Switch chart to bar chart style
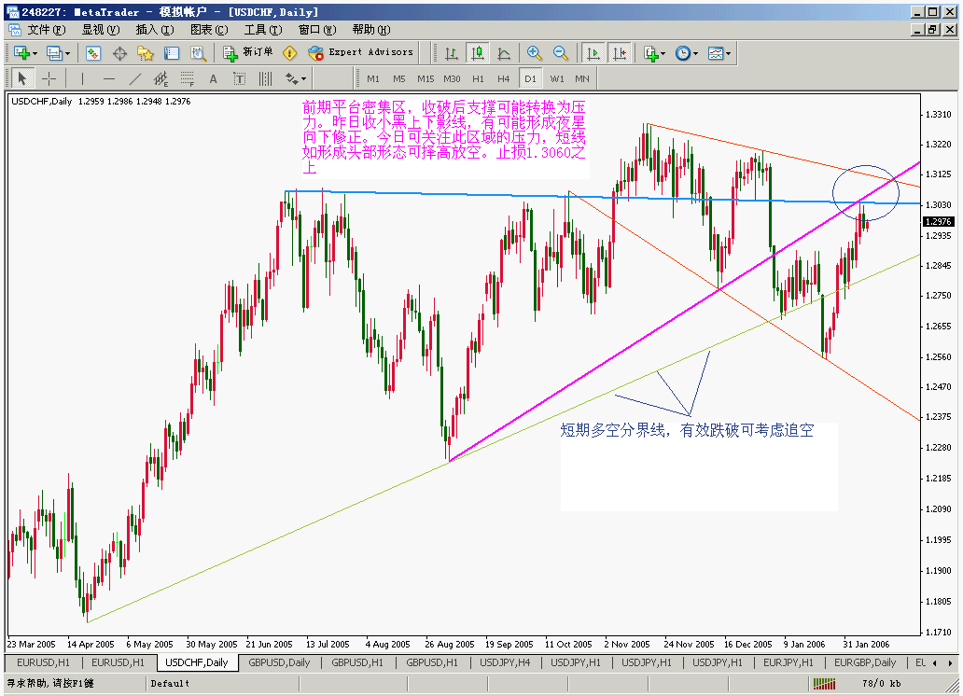This screenshot has width=963, height=696. pyautogui.click(x=452, y=53)
